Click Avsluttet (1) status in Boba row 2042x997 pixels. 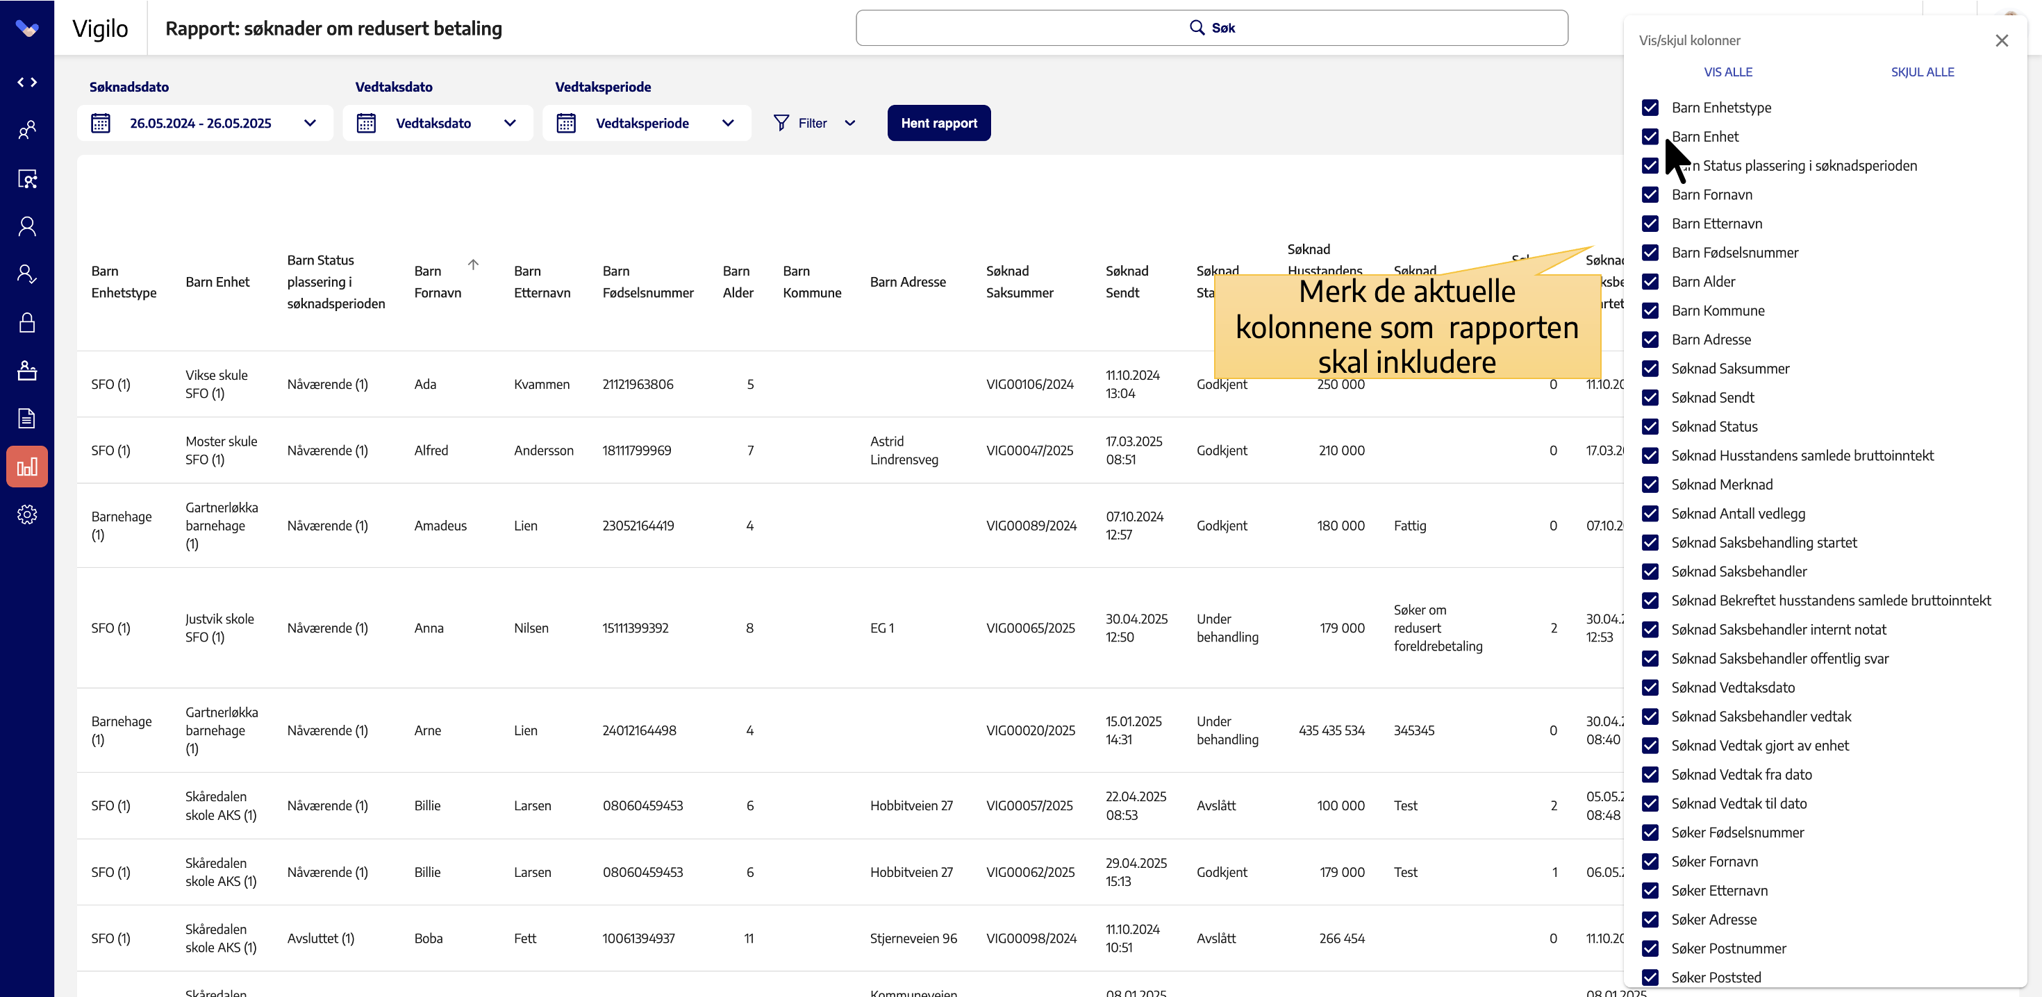click(320, 939)
